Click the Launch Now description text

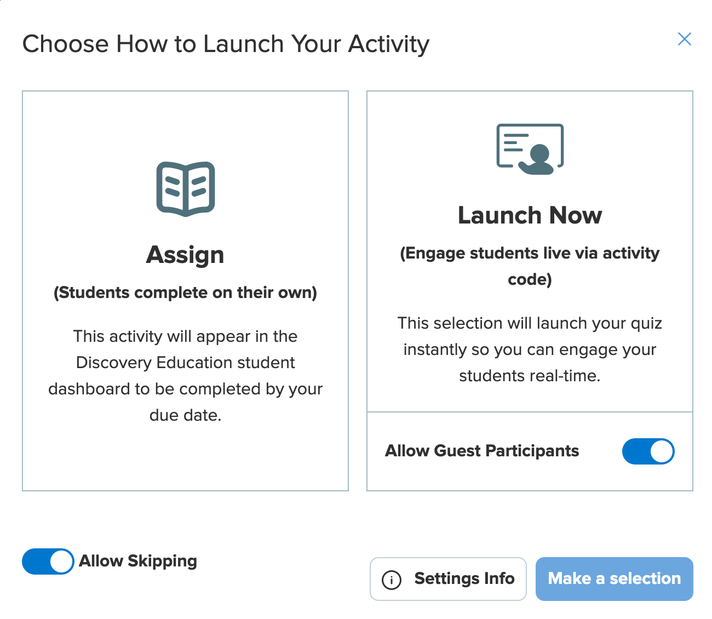pyautogui.click(x=530, y=349)
